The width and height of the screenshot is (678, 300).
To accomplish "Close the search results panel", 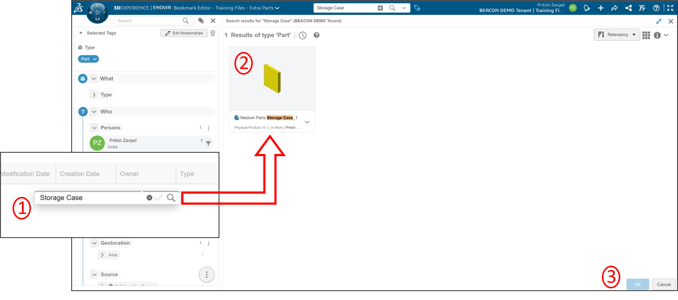I will point(671,21).
